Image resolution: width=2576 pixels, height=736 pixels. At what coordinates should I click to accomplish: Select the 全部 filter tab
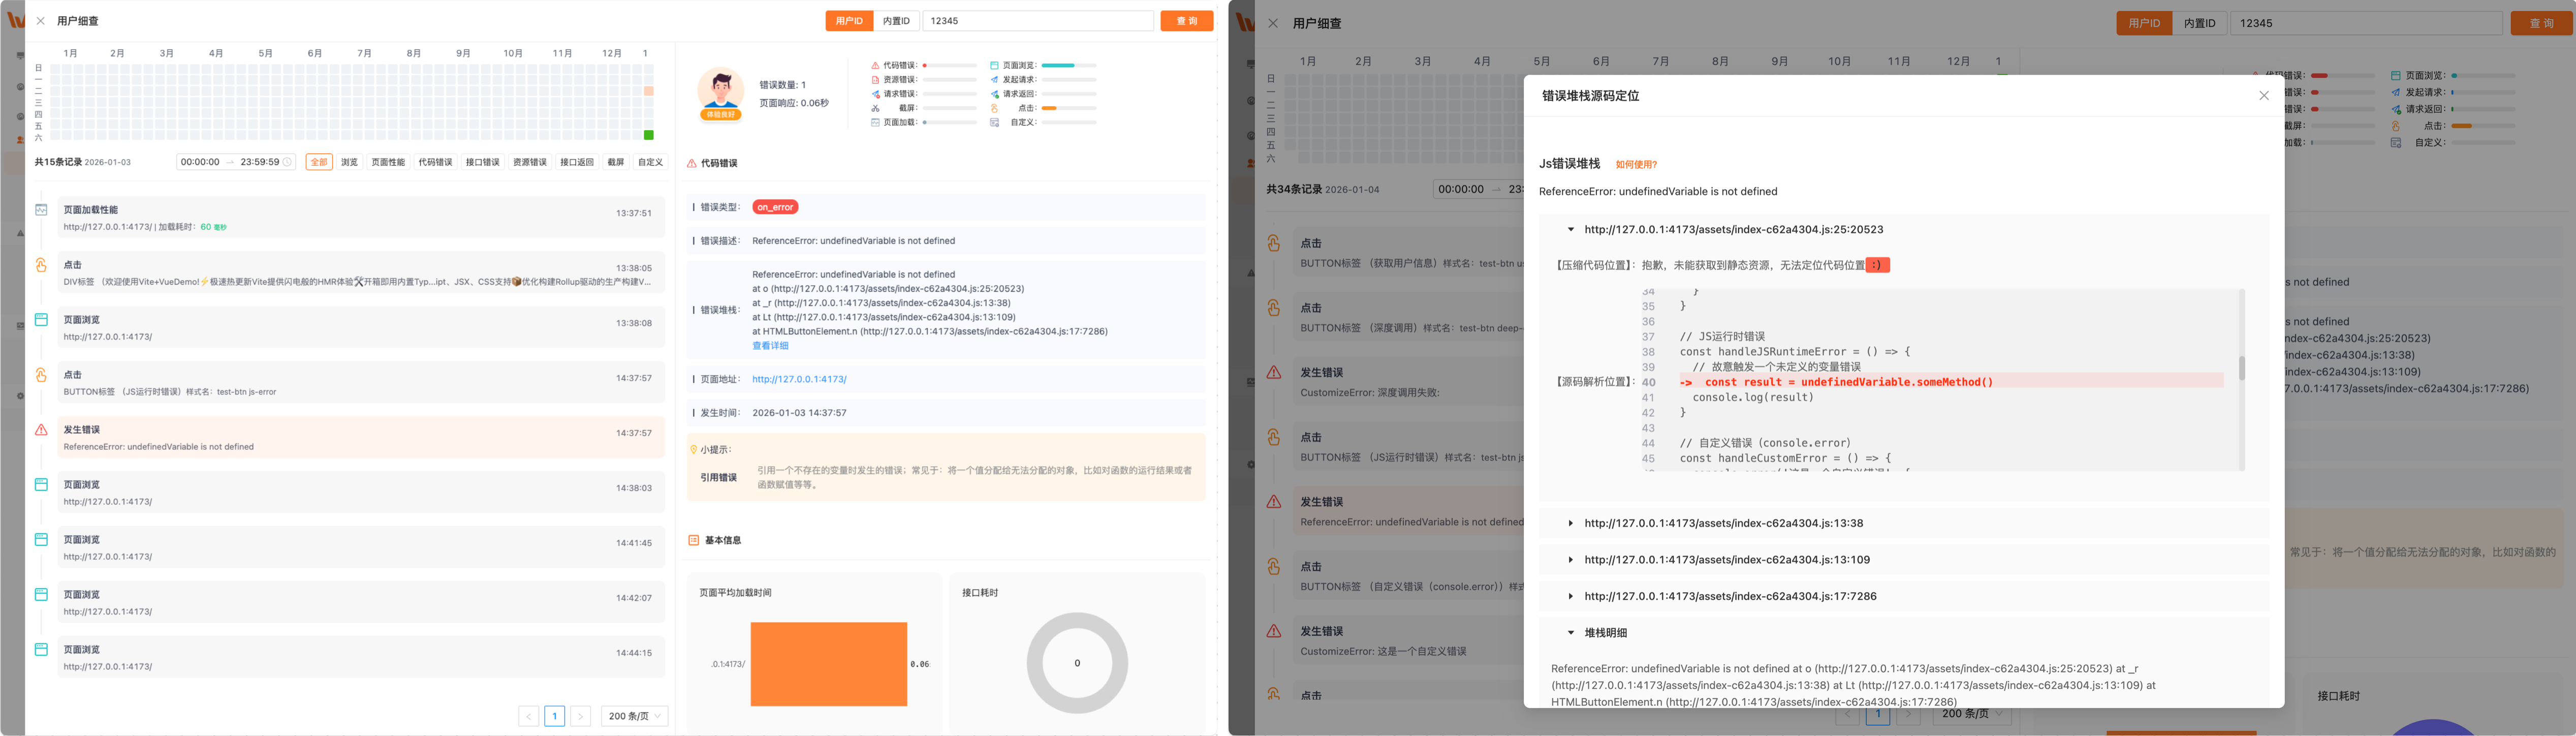319,162
